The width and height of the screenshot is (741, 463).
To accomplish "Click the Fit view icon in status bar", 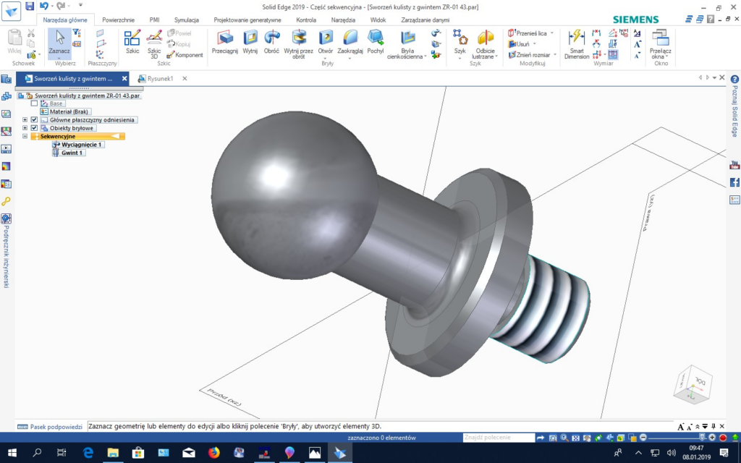I will coord(575,438).
